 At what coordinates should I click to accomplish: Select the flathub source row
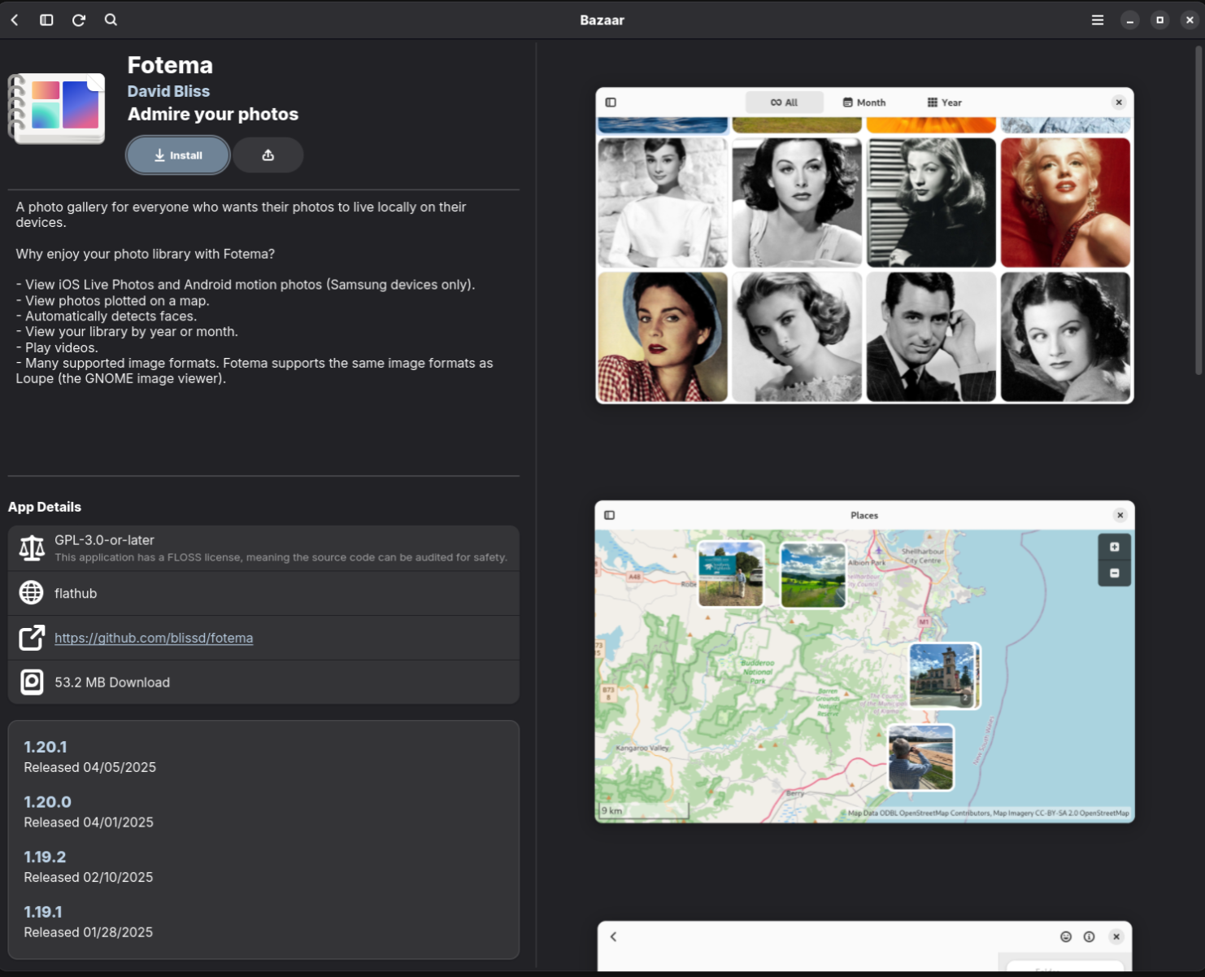click(263, 593)
